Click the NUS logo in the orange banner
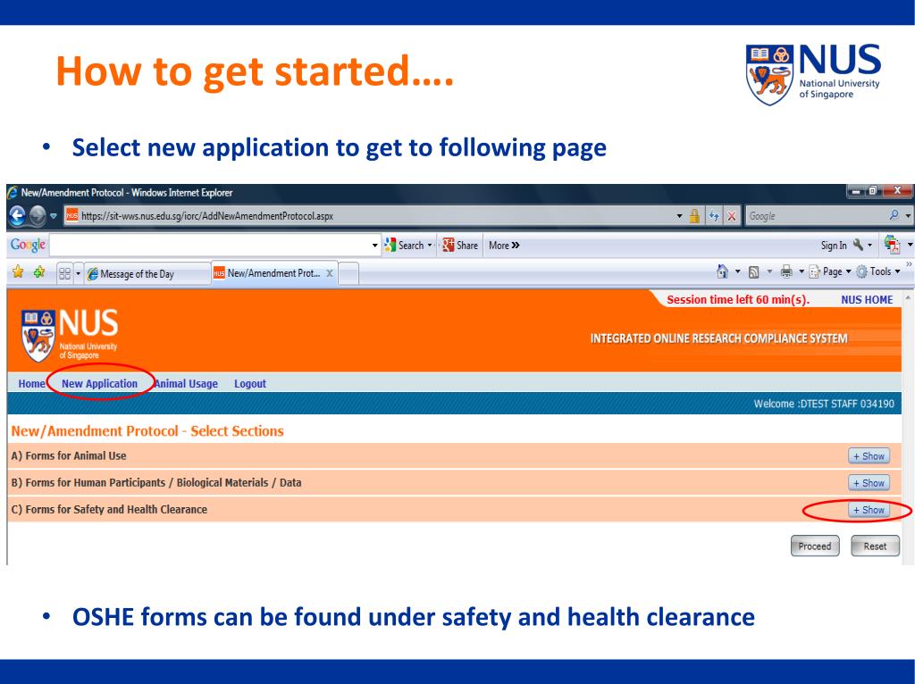The image size is (915, 684). (x=70, y=335)
